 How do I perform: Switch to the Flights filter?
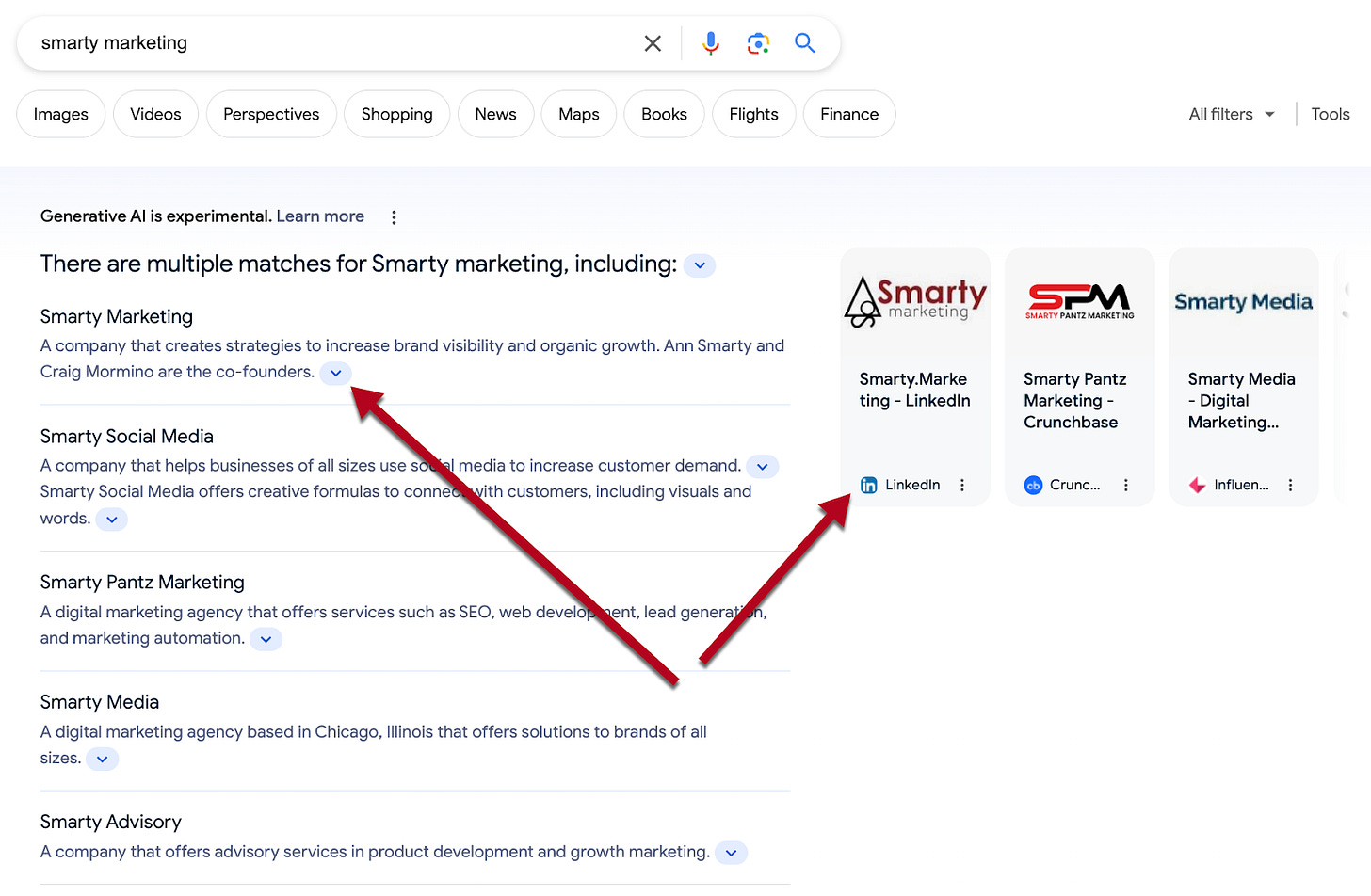[x=754, y=114]
